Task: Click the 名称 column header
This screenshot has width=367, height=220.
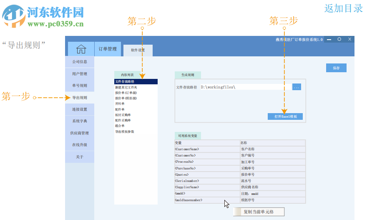Action: 273,143
